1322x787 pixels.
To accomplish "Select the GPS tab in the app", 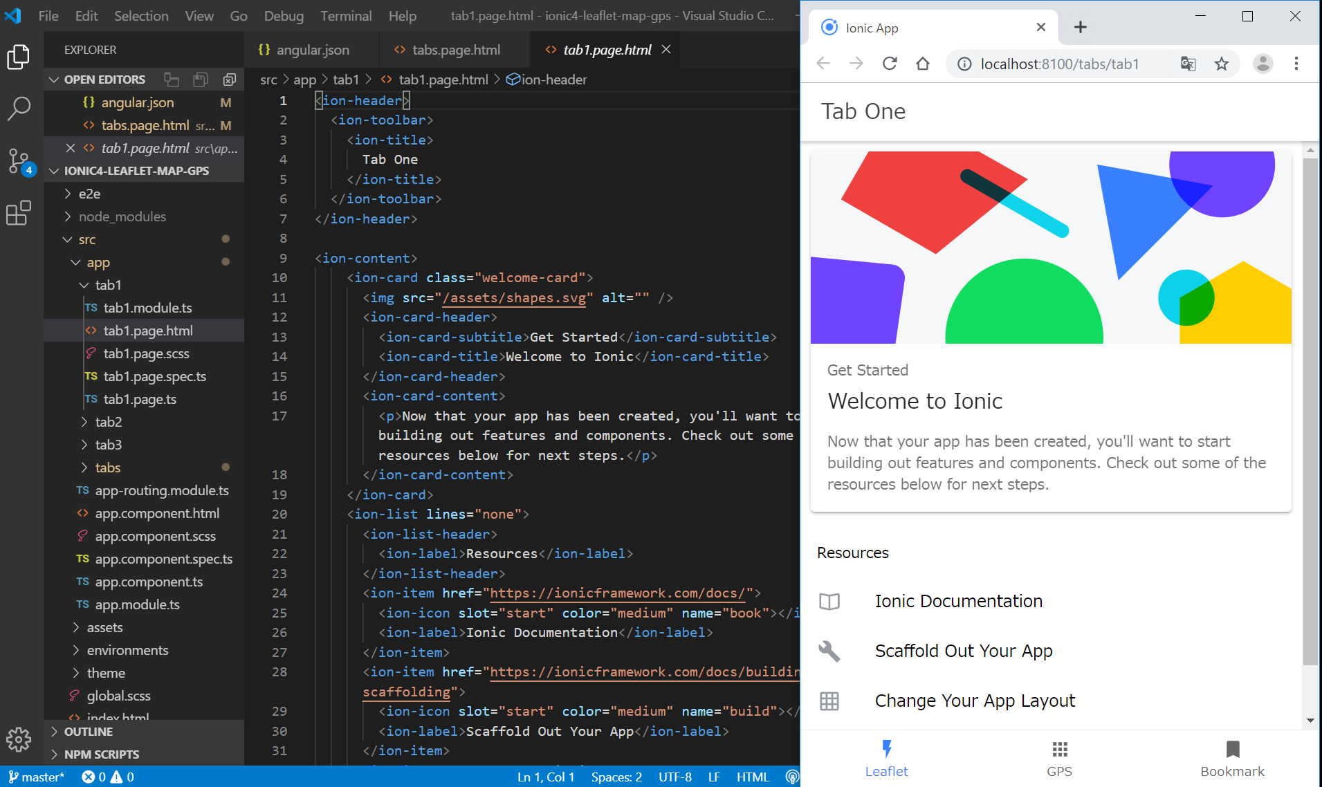I will [1059, 759].
